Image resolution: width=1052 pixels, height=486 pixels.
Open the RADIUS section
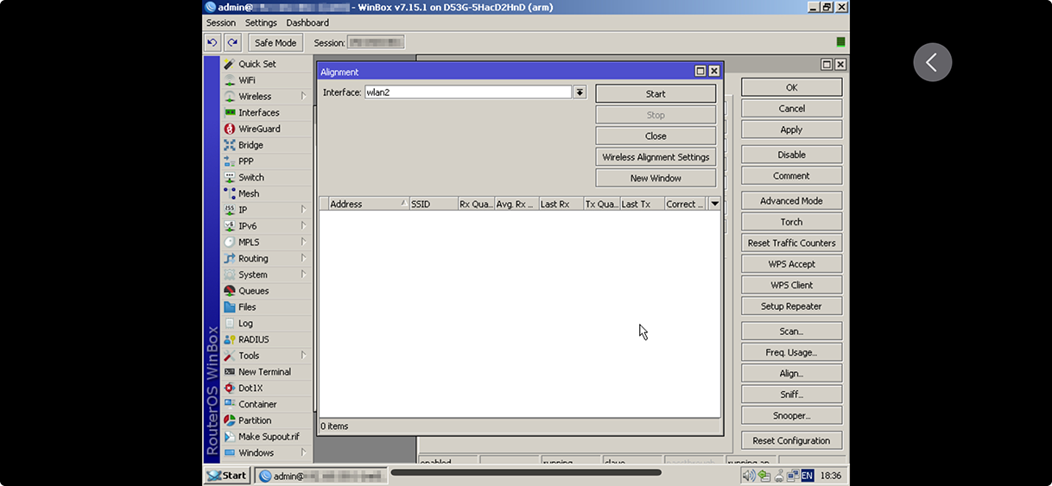tap(253, 339)
